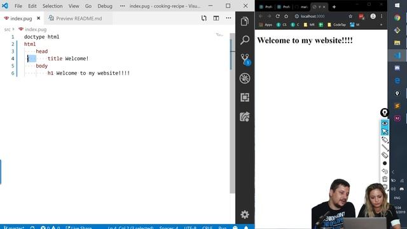
Task: Open the overflow ellipsis in the VS Code menu bar
Action: click(x=122, y=6)
